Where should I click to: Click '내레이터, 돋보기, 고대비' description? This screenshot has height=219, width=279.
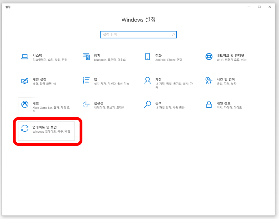pos(109,108)
